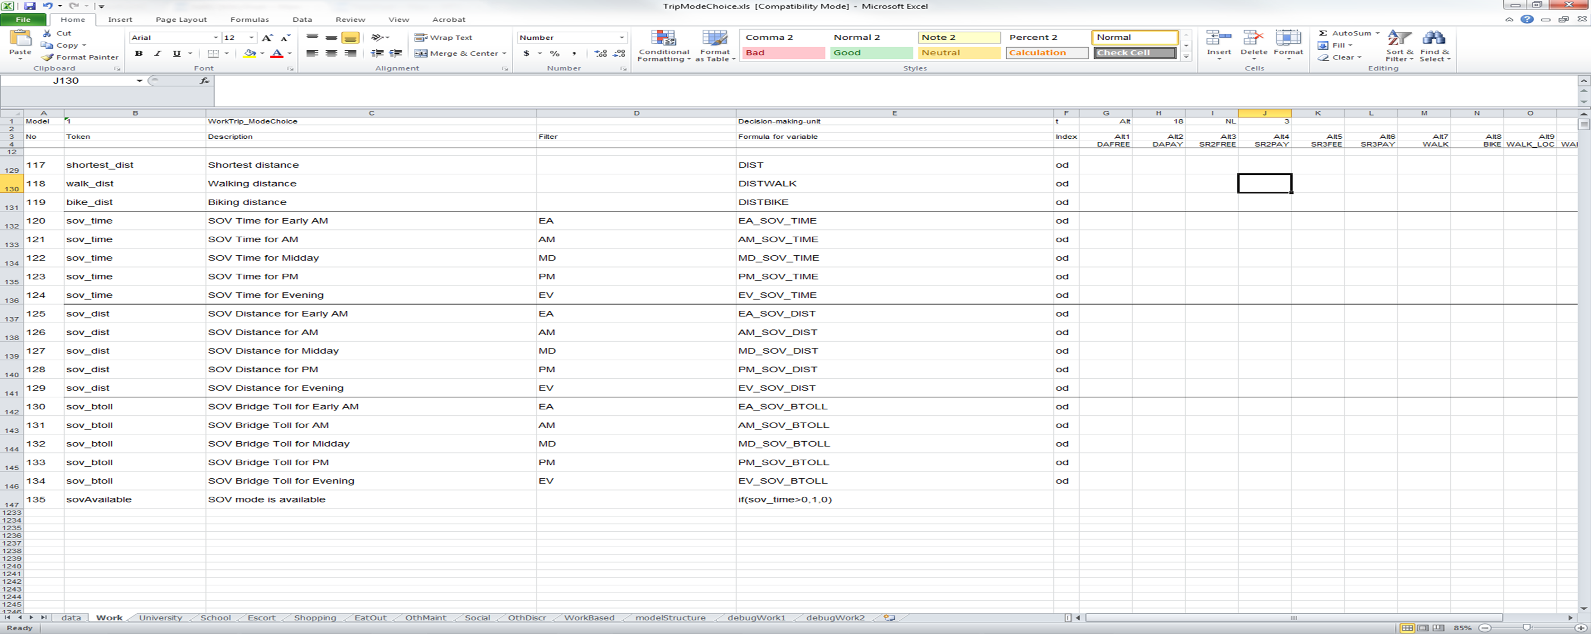Open the modelStructure sheet tab
Image resolution: width=1591 pixels, height=634 pixels.
pyautogui.click(x=670, y=618)
